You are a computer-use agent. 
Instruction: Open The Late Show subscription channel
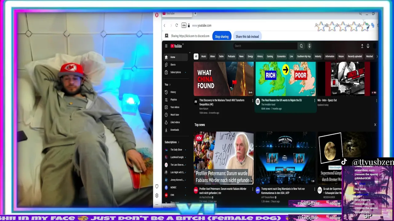[x=176, y=165]
